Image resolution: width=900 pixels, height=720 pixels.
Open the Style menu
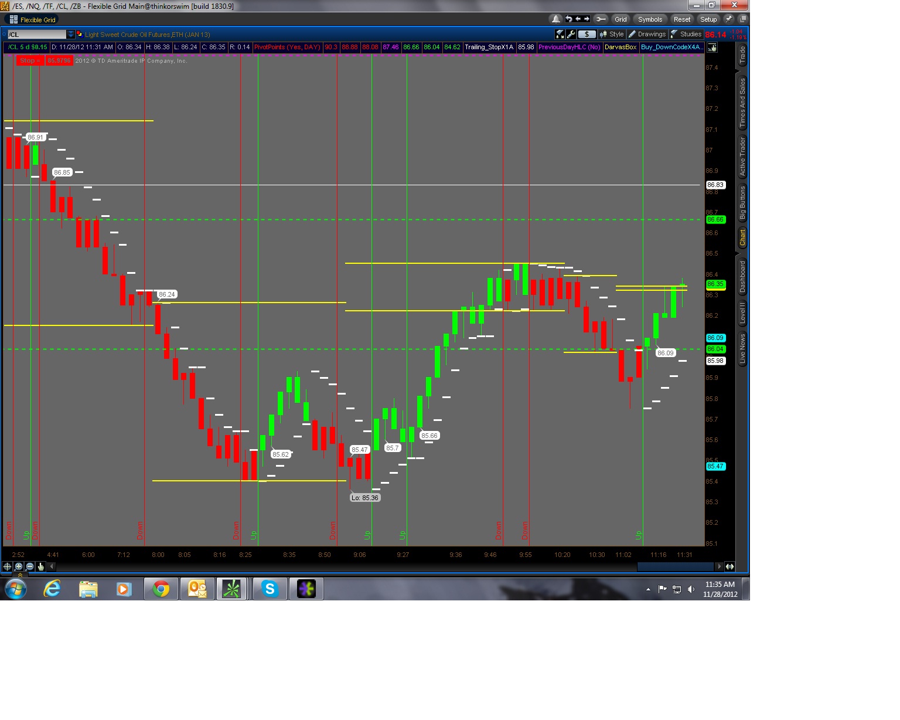click(x=612, y=34)
